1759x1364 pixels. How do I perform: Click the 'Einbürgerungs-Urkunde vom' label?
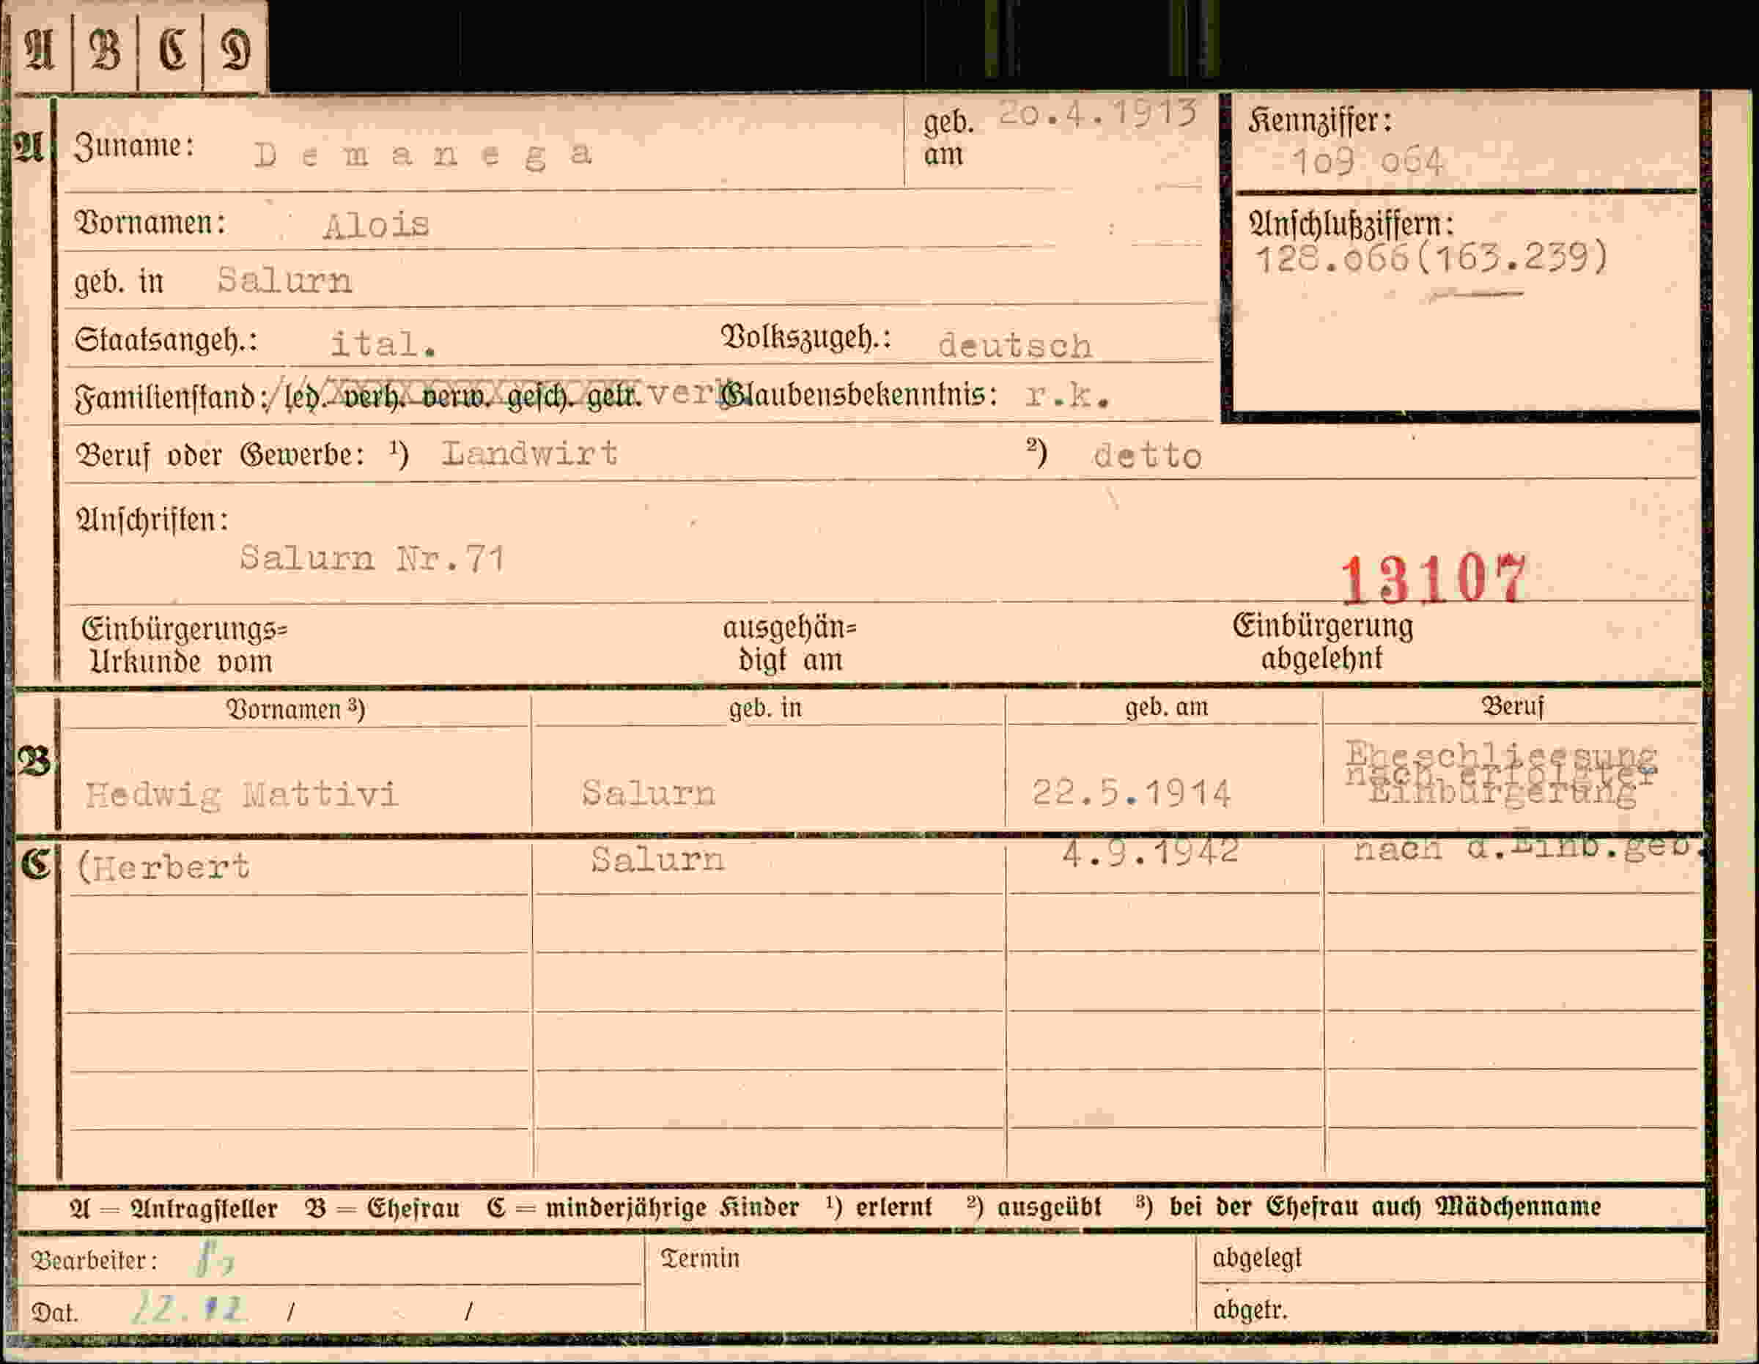point(185,645)
